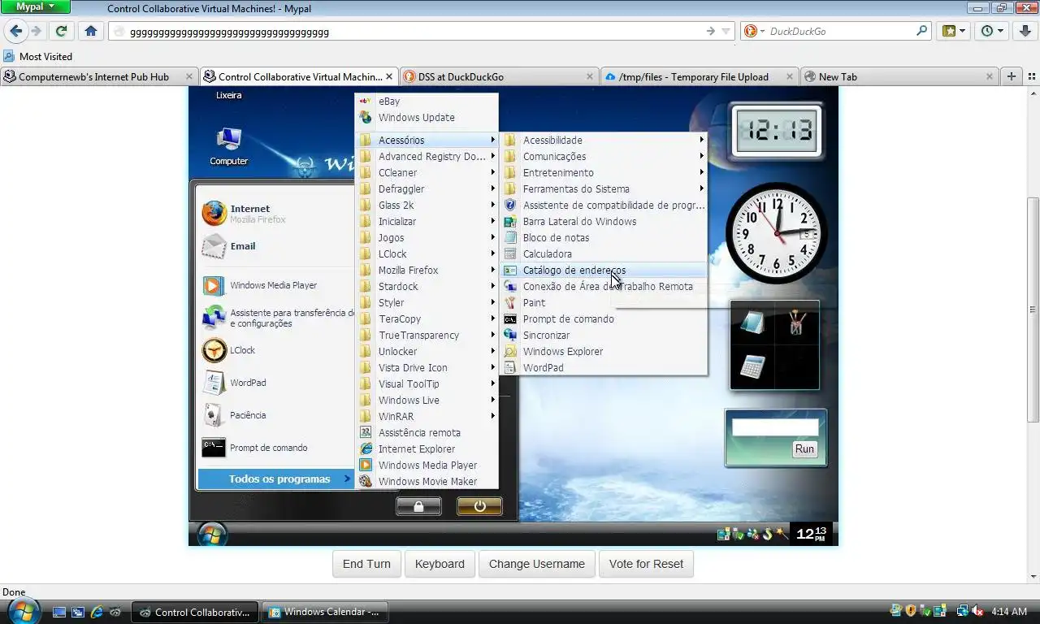
Task: Expand Entretenimento folder submenu
Action: point(604,172)
